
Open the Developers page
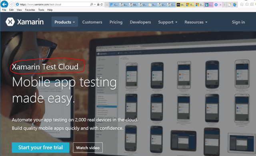(140, 22)
